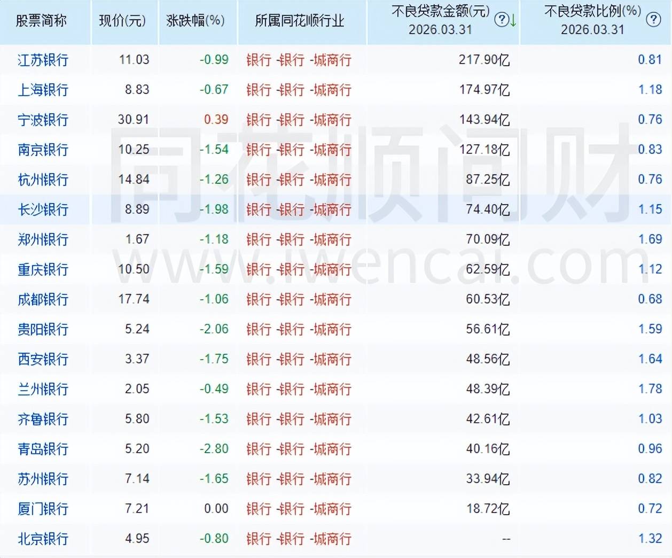Select 宁波银行 price 30.91
The height and width of the screenshot is (558, 672).
coord(134,119)
